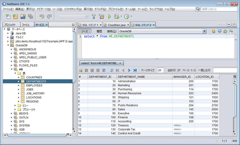Viewport: 240px width, 145px height.
Task: Select the JOB_HISTORY table in the tree
Action: 35,93
